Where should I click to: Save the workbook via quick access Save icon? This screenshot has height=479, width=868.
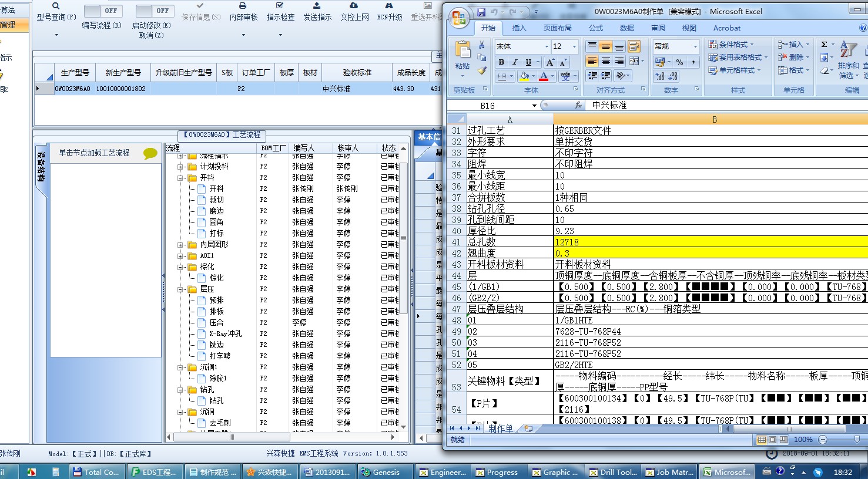coord(481,12)
